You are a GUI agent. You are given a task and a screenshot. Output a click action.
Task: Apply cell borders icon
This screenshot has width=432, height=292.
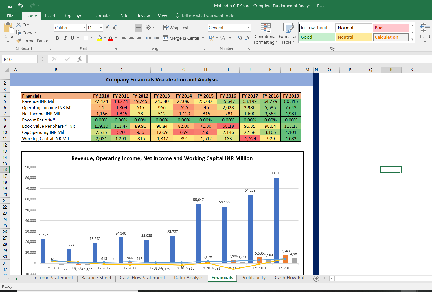coord(86,38)
